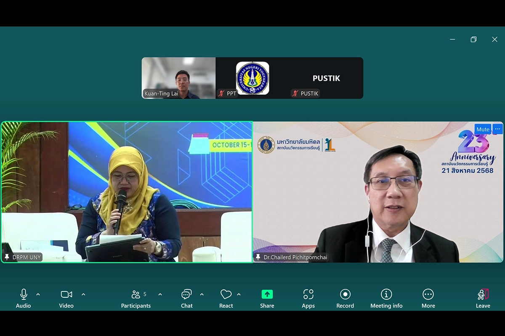Image resolution: width=505 pixels, height=336 pixels.
Task: Open the Chat panel icon
Action: [186, 294]
